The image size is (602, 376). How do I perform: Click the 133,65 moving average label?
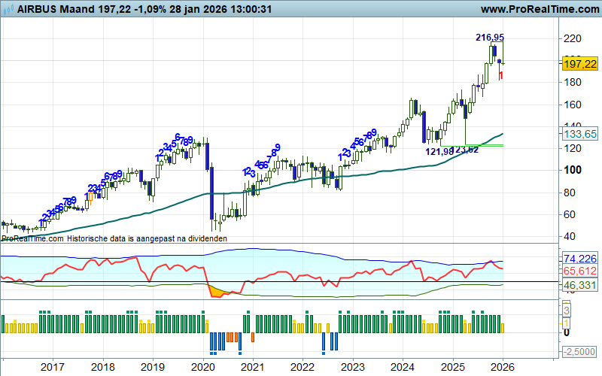[x=580, y=133]
